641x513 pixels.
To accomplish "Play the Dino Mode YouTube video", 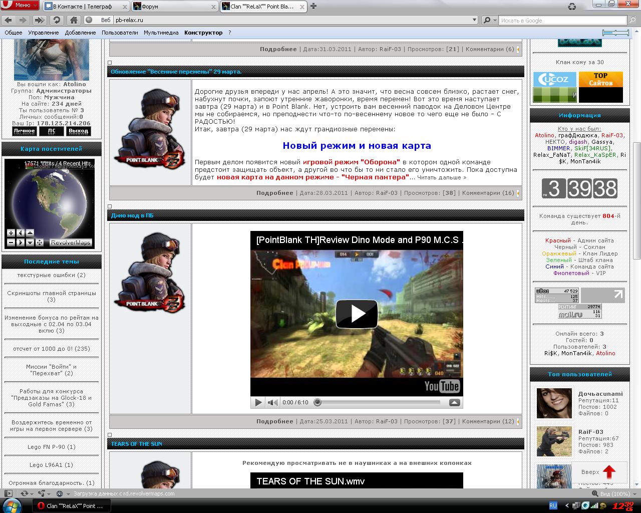I will pos(357,314).
